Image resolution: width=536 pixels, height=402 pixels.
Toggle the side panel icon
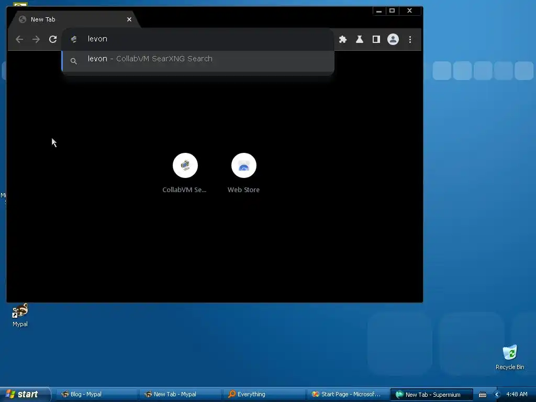coord(376,39)
